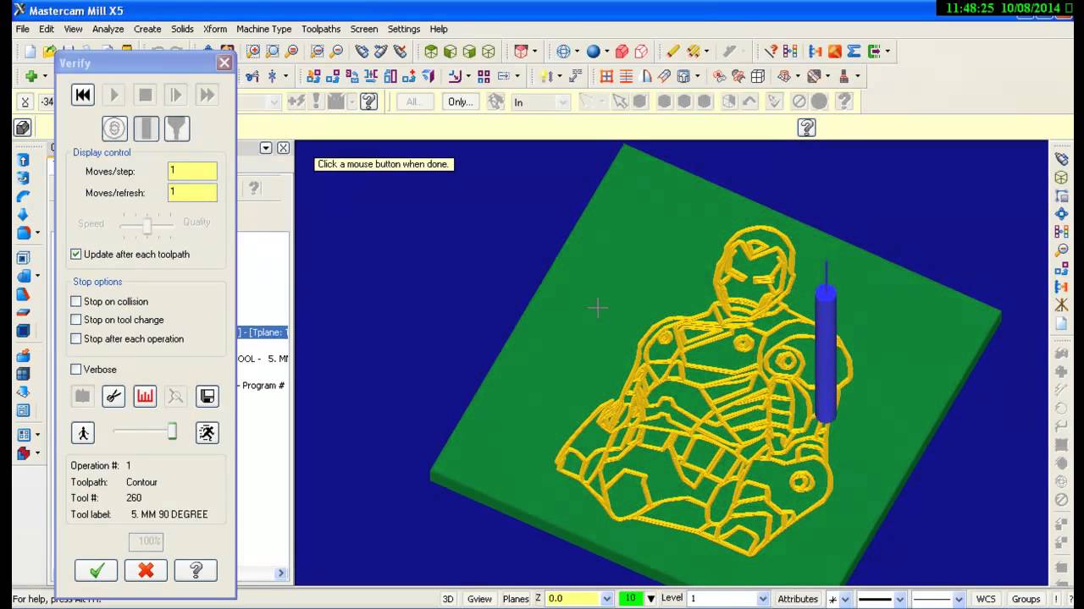Screen dimensions: 1084x609
Task: Click the Verify dialog help button
Action: pyautogui.click(x=196, y=570)
